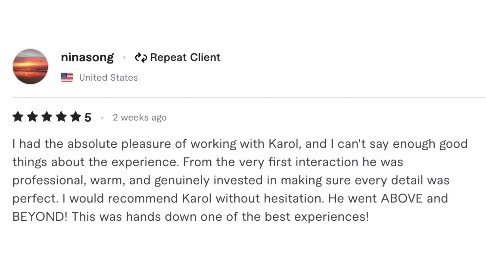Click the review's last sentence about best experiences
This screenshot has height=273, width=486.
(x=220, y=217)
